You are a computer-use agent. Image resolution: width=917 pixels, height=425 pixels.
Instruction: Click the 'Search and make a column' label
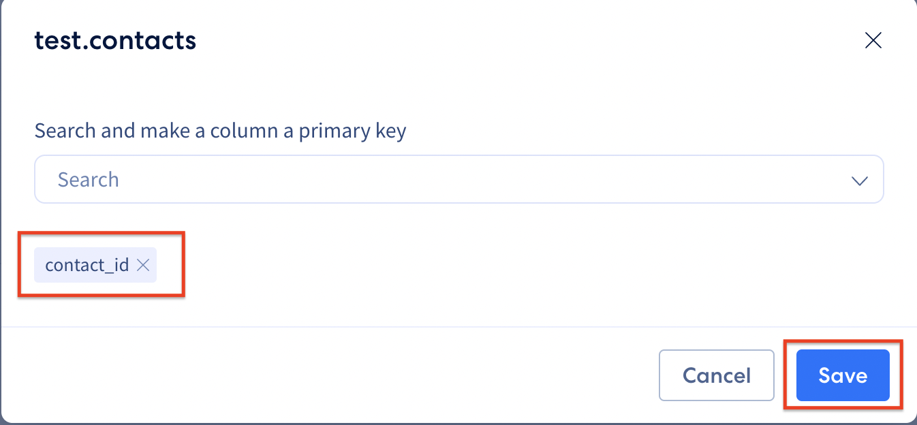[x=220, y=130]
